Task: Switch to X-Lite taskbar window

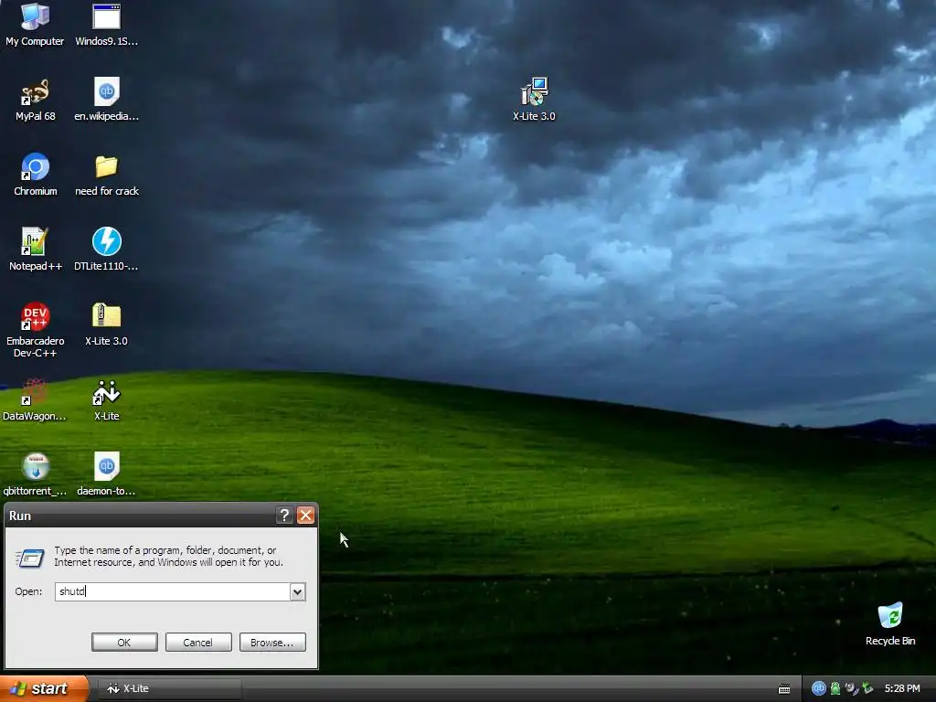Action: (169, 688)
